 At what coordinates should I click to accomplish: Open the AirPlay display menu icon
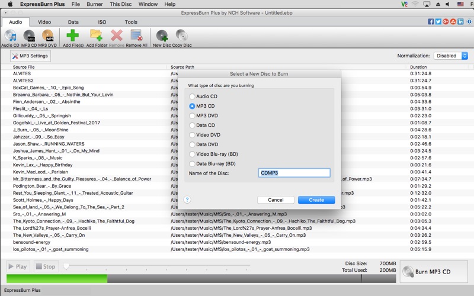coord(427,4)
